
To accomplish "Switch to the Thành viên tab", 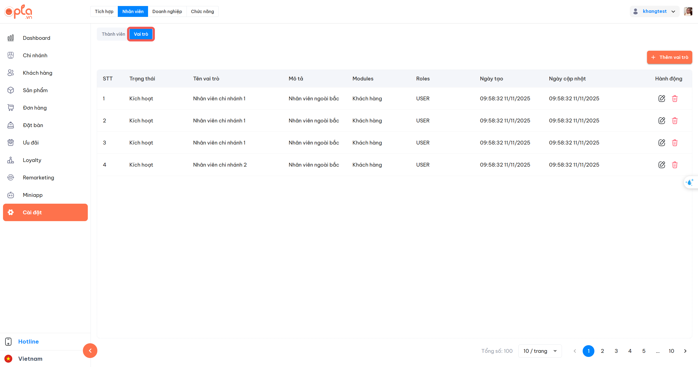I will click(113, 34).
